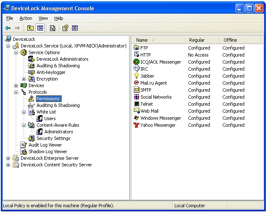Screen dimensions: 267x213
Task: Click the Jabber lightbulb icon
Action: point(136,76)
